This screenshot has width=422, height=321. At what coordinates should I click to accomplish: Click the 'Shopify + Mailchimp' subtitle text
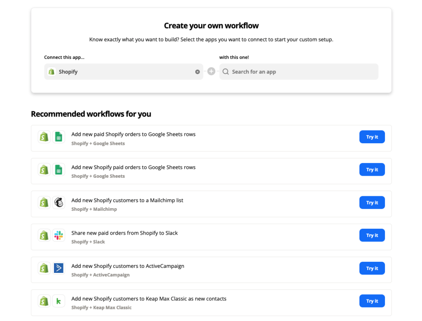94,209
